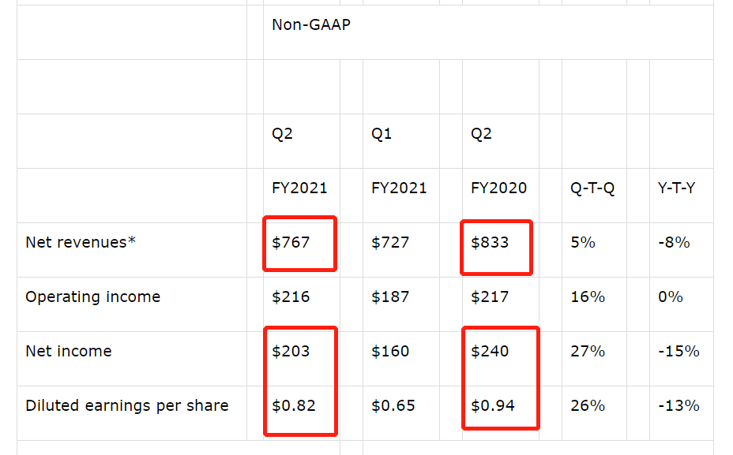Click the $160 net income cell

pos(390,352)
